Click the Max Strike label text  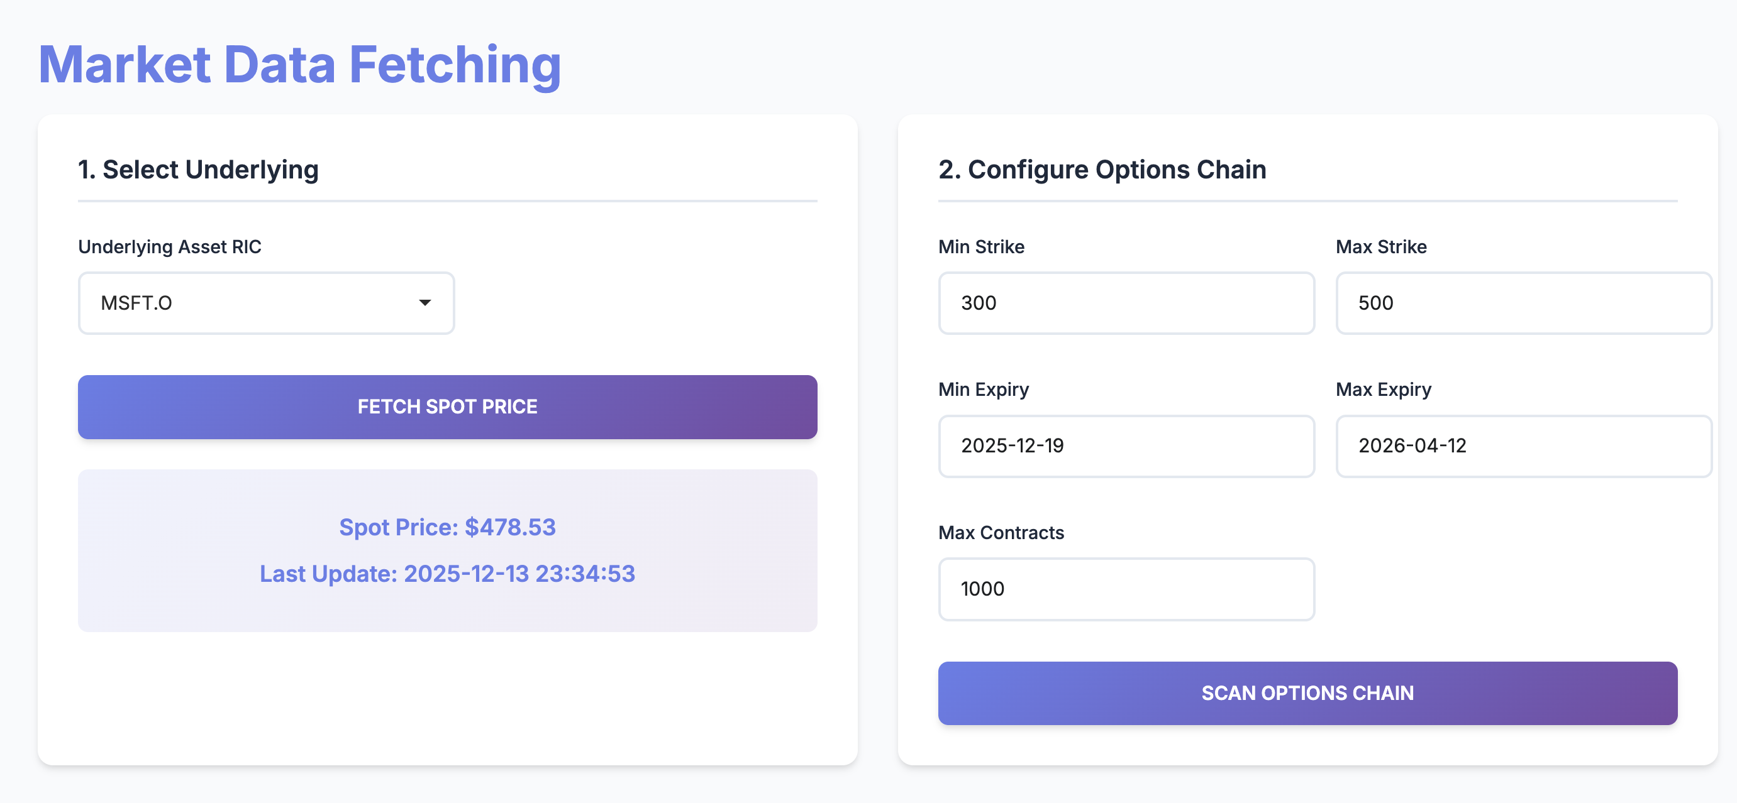click(x=1380, y=246)
